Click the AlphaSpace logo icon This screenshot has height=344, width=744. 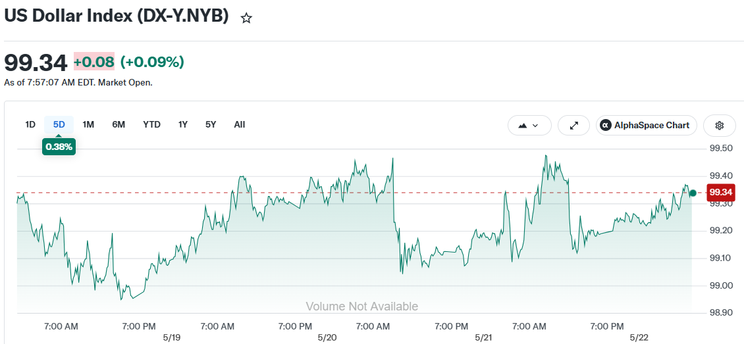[605, 126]
